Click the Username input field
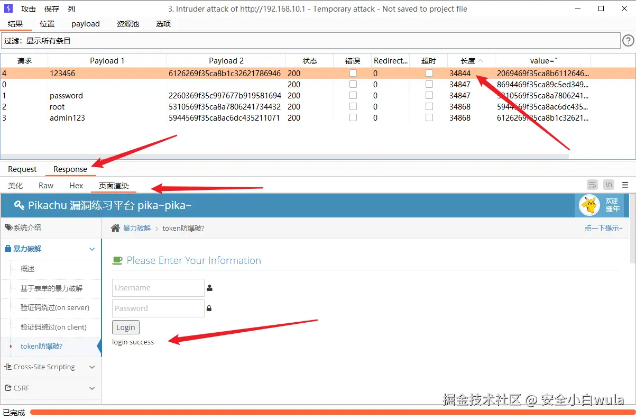The image size is (636, 419). coord(158,288)
